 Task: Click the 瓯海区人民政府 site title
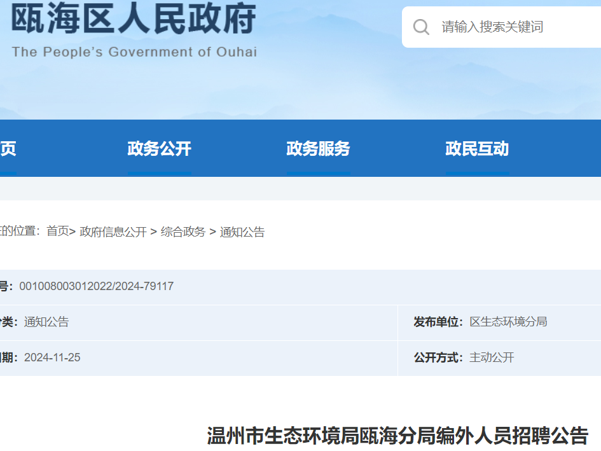134,18
